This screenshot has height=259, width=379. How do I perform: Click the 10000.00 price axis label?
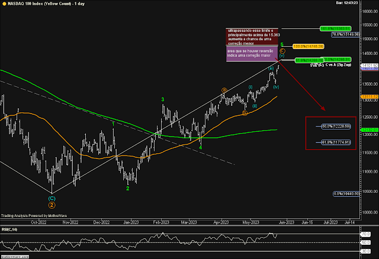click(x=370, y=212)
